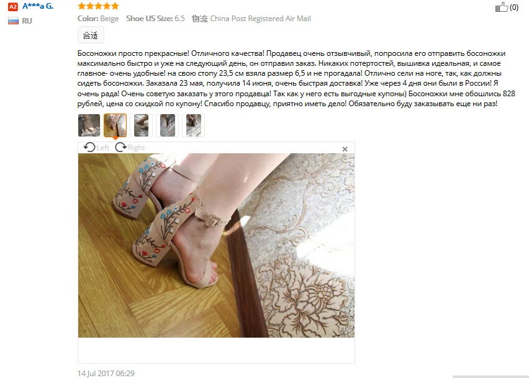Open the fourth review photo thumbnail

click(x=168, y=125)
